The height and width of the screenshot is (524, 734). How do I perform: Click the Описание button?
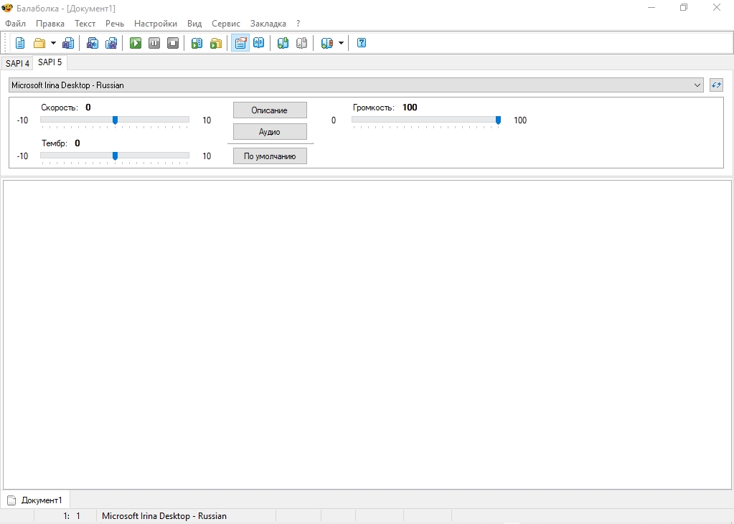pos(270,110)
